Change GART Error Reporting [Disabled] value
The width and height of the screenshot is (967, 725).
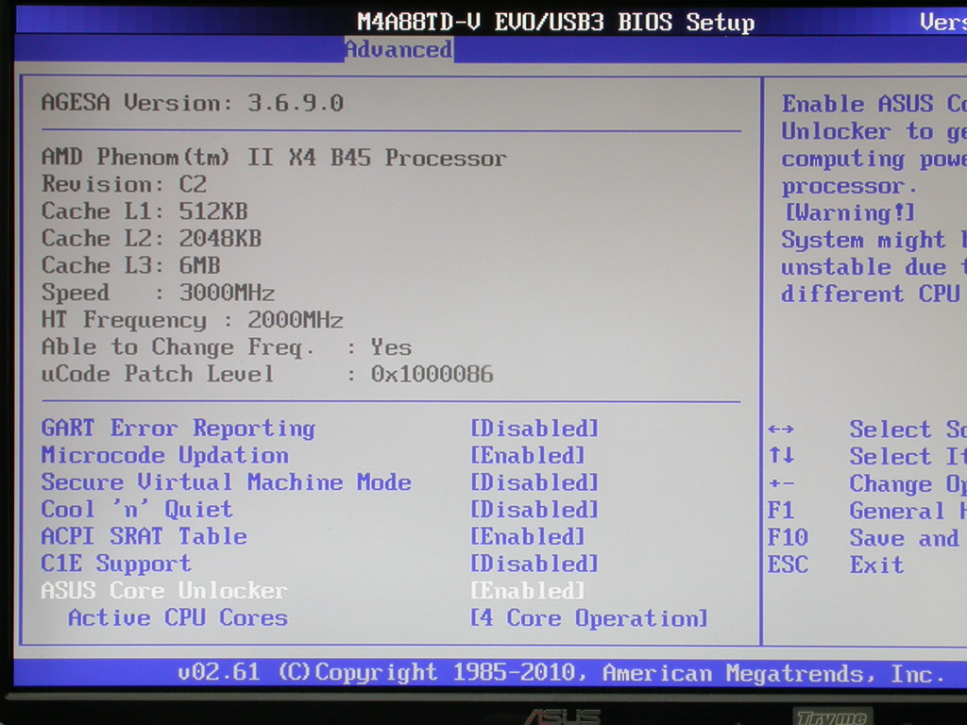click(x=534, y=429)
